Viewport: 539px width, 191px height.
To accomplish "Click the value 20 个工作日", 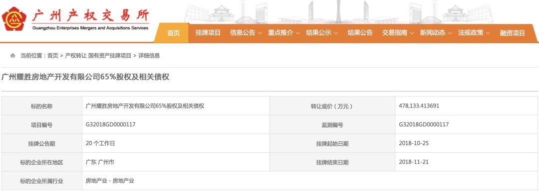I will tap(100, 143).
